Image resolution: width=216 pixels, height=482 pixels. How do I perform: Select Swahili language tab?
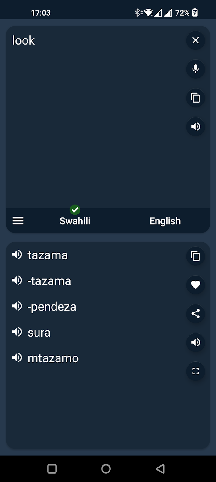coord(75,221)
